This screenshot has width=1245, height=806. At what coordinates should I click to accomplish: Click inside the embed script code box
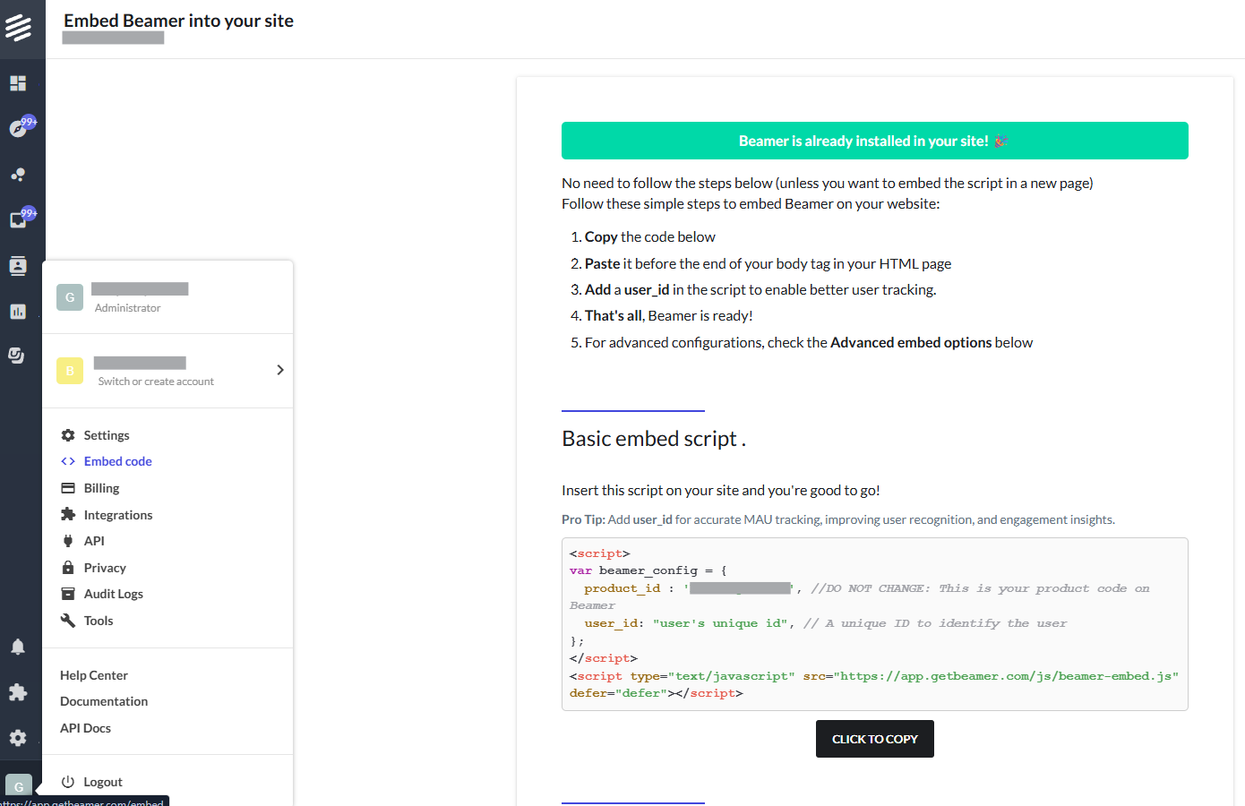875,624
